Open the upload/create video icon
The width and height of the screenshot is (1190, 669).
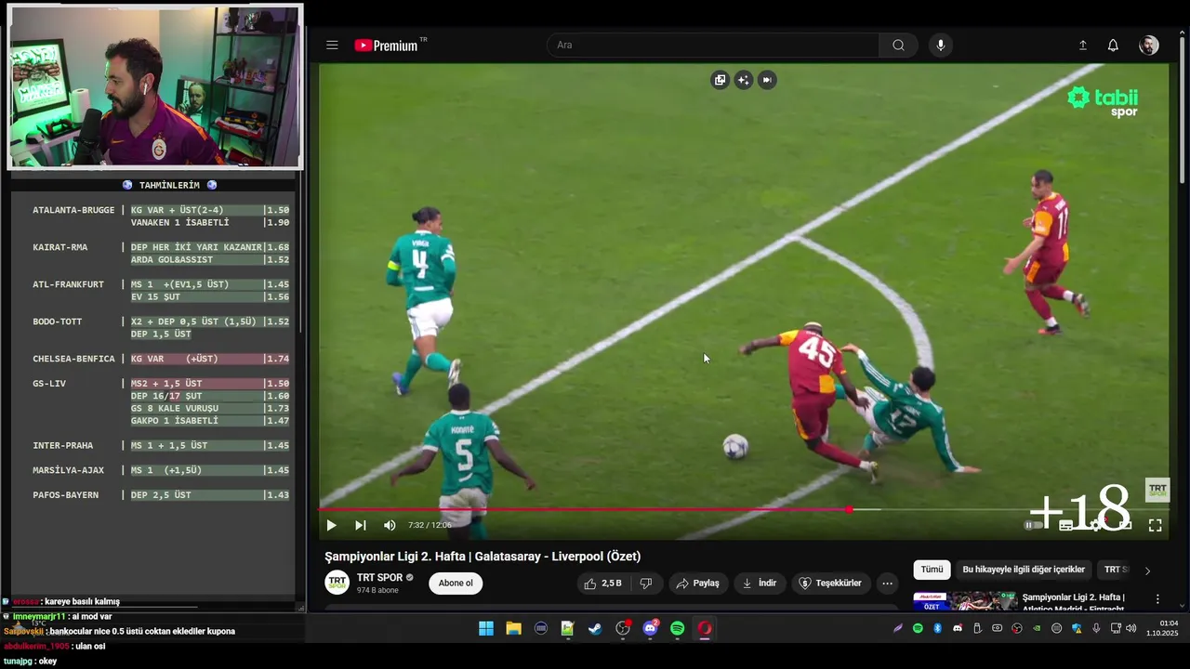(x=1083, y=45)
